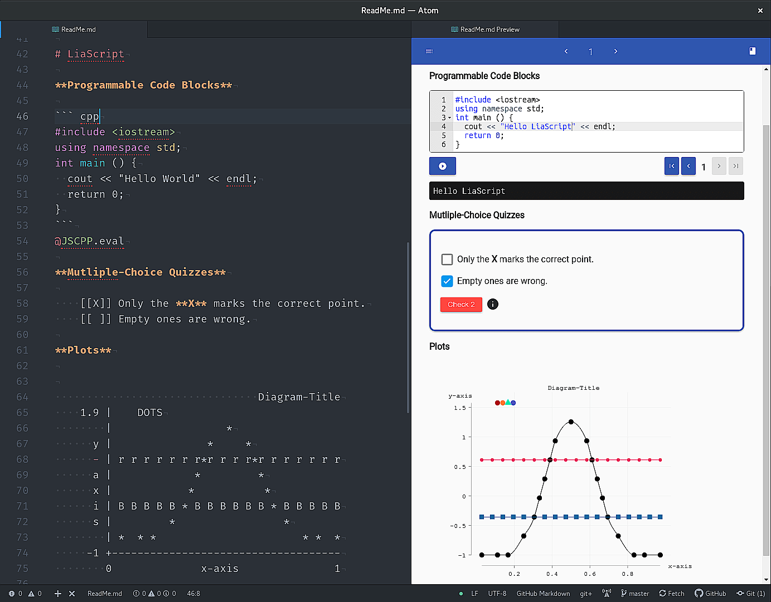Switch to ReadMe.md editor tab

click(74, 30)
